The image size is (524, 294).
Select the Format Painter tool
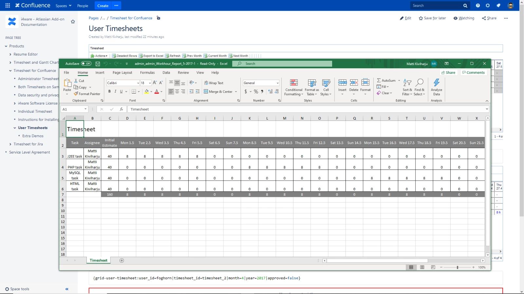click(x=87, y=94)
